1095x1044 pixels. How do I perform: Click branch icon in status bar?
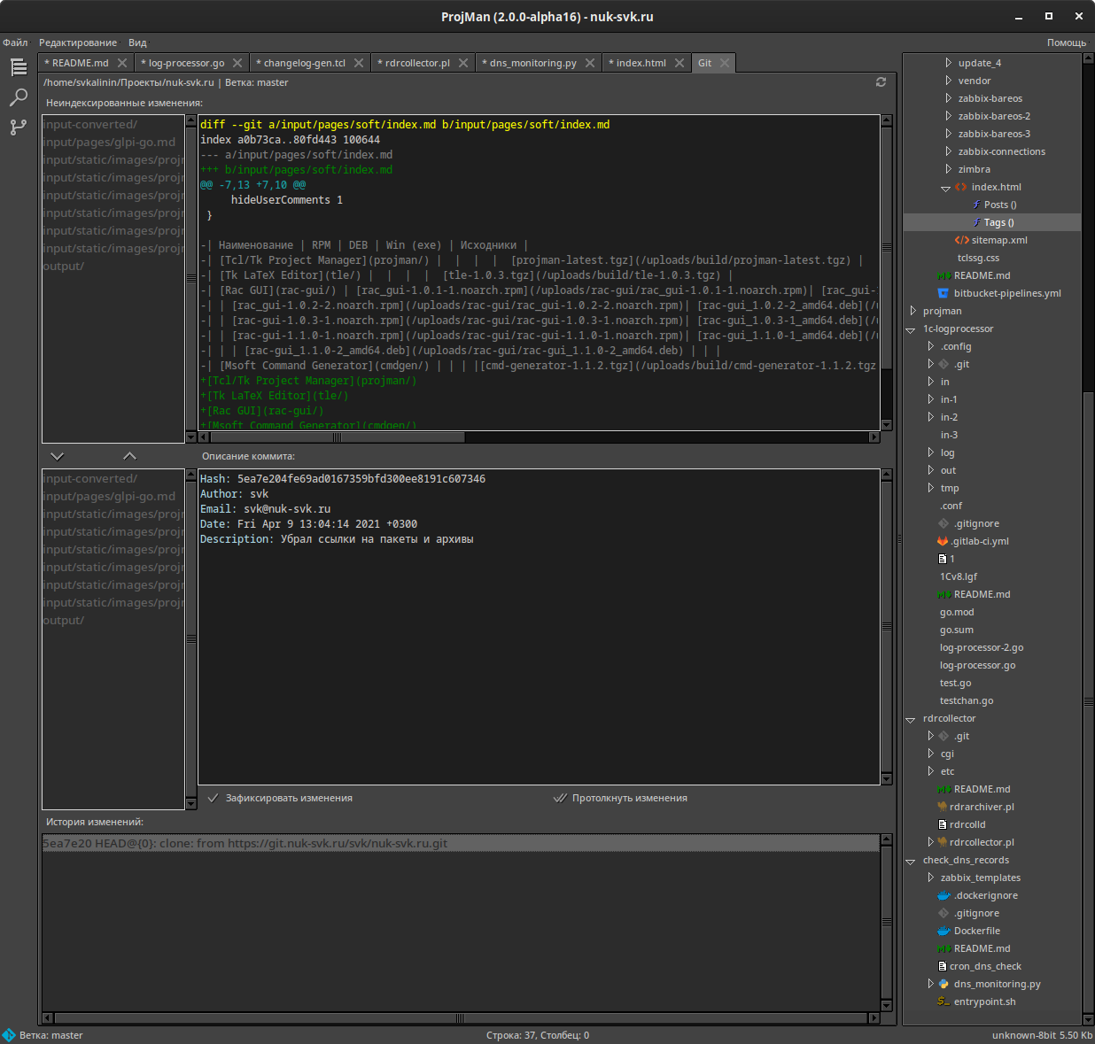pyautogui.click(x=9, y=1035)
